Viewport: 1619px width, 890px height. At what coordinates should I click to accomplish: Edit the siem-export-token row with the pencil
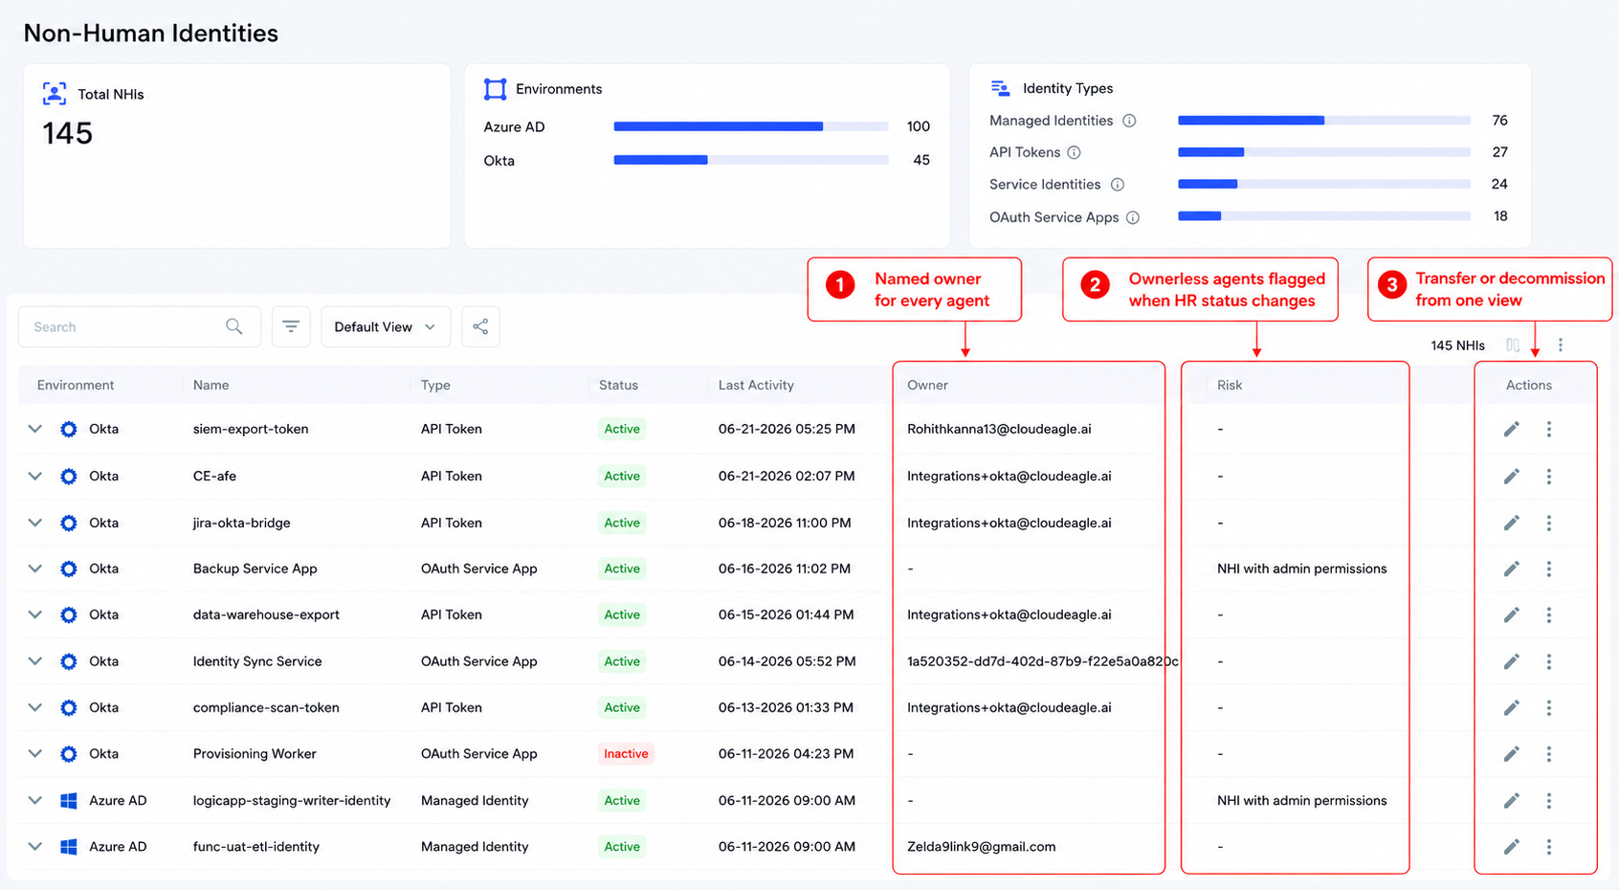pos(1512,429)
